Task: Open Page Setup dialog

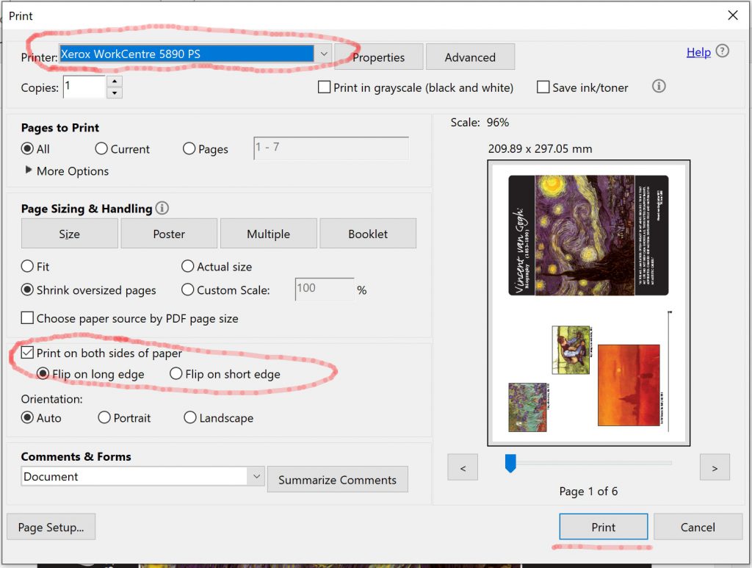Action: [x=51, y=526]
